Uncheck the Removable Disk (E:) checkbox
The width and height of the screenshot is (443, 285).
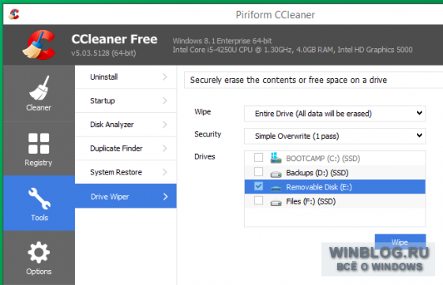click(258, 186)
